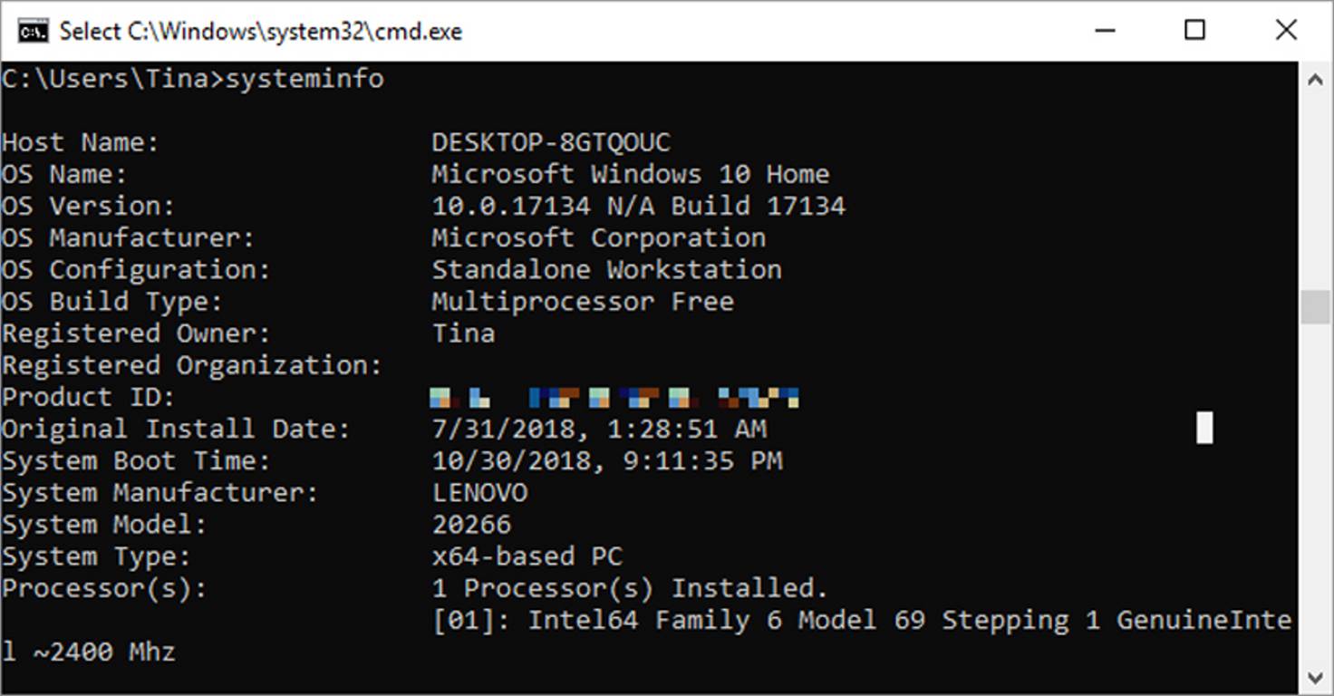This screenshot has width=1334, height=696.
Task: Maximize the command prompt window
Action: click(1194, 30)
